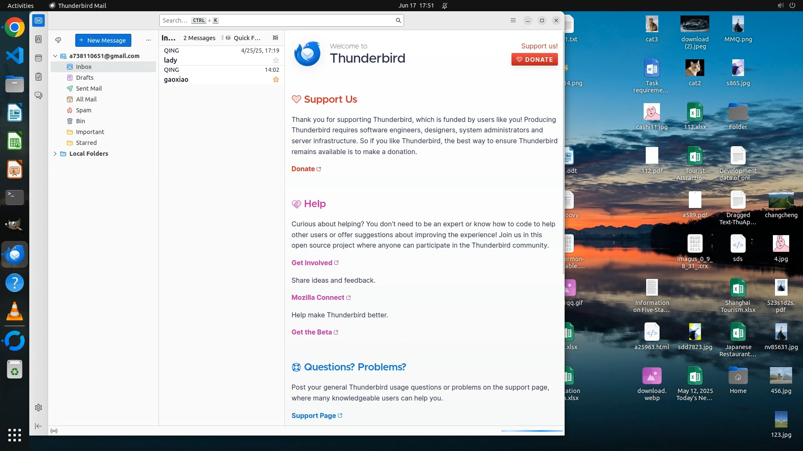
Task: Click the Get Messages cloud icon
Action: 58,40
